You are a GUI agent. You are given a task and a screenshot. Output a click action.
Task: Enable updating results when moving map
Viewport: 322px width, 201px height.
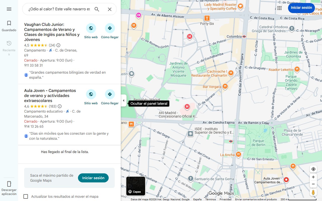click(x=26, y=196)
